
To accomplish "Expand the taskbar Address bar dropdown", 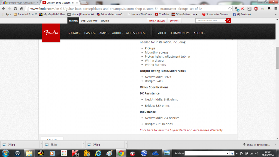I will pyautogui.click(x=227, y=153).
